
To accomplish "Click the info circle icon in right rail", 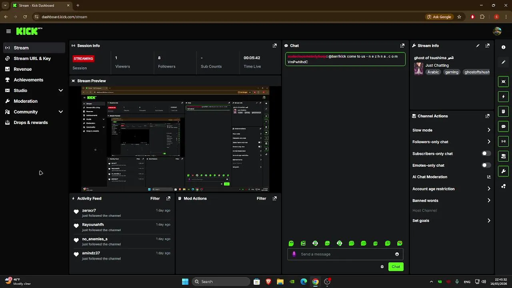I will click(504, 47).
